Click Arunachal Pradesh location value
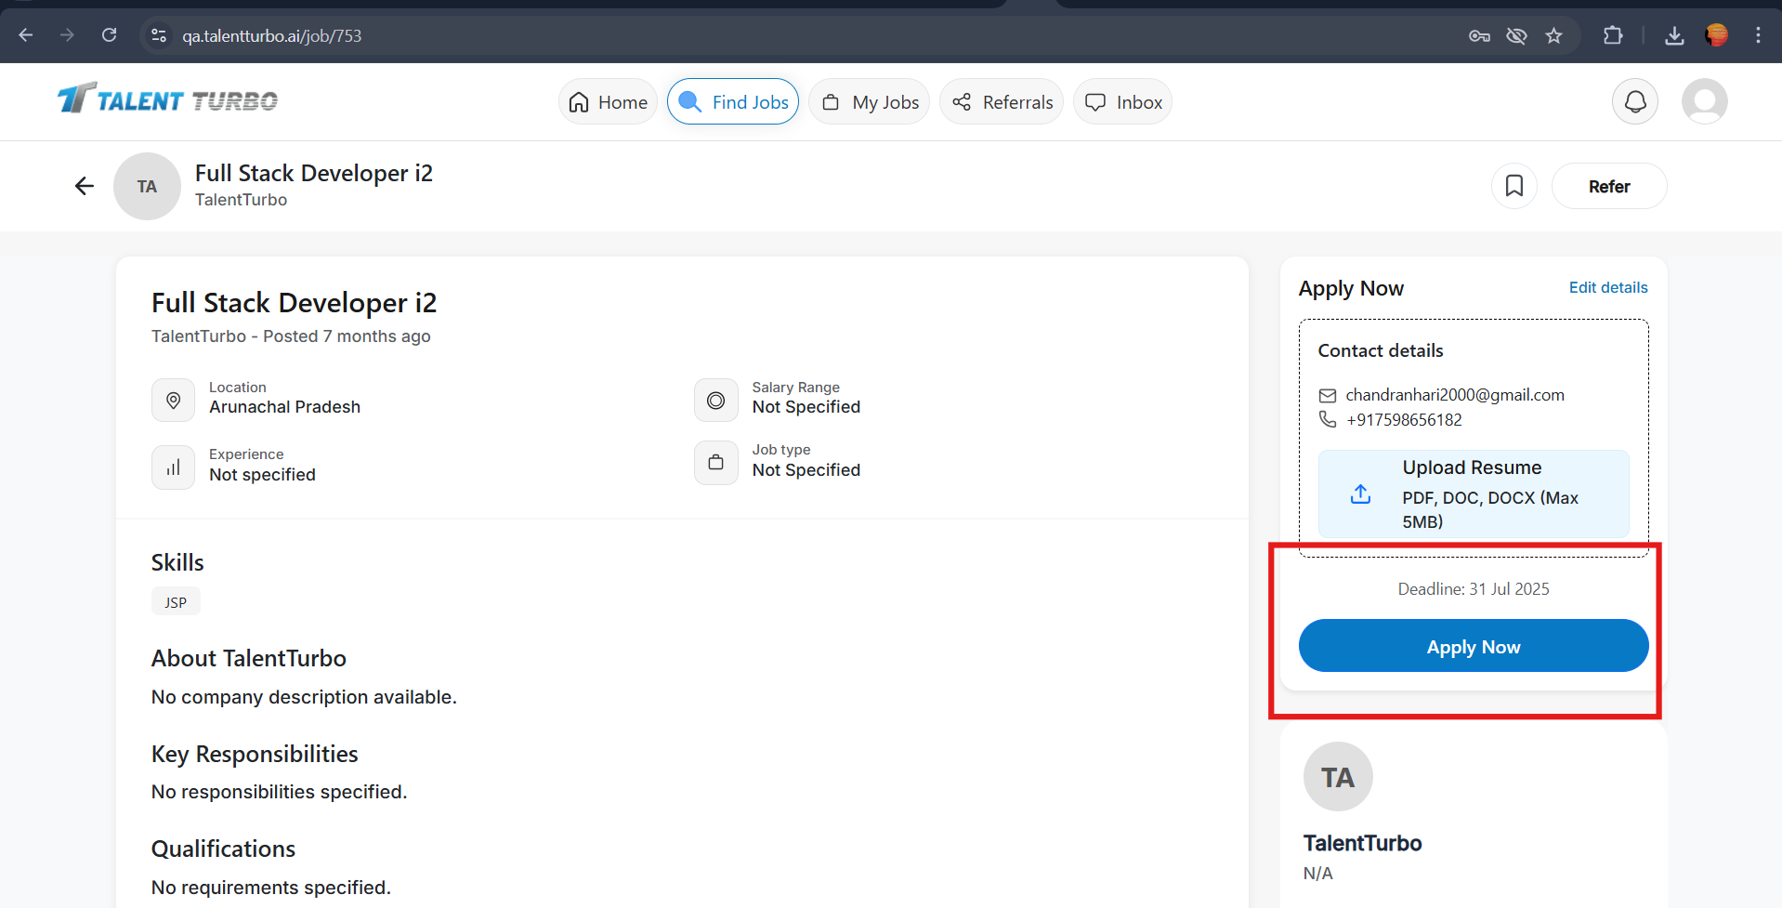This screenshot has height=908, width=1782. click(284, 407)
